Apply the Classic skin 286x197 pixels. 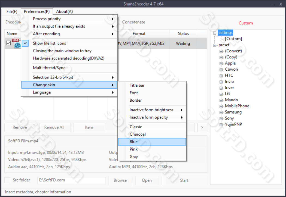point(152,127)
